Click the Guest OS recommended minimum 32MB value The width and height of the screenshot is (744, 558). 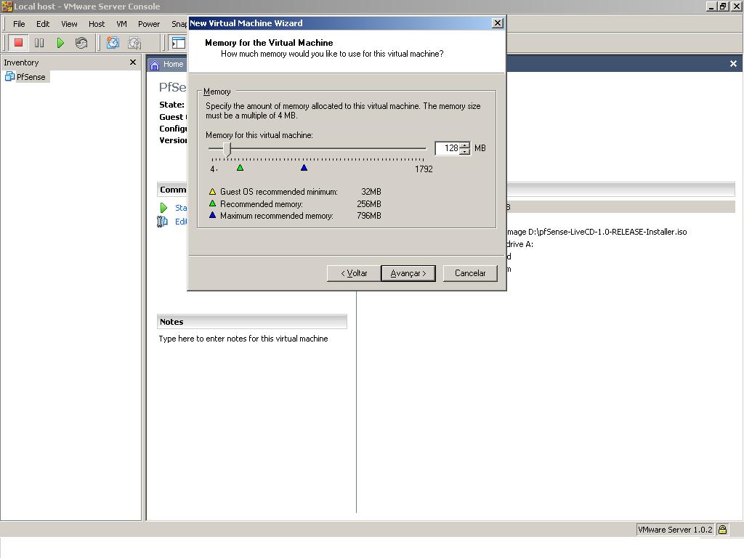(371, 192)
